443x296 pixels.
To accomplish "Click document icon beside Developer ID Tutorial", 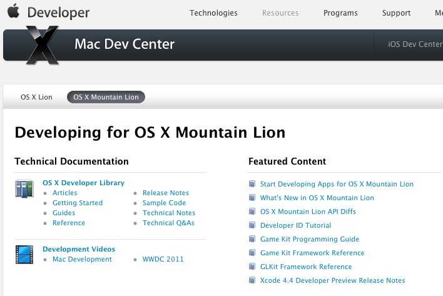I will pyautogui.click(x=252, y=225).
